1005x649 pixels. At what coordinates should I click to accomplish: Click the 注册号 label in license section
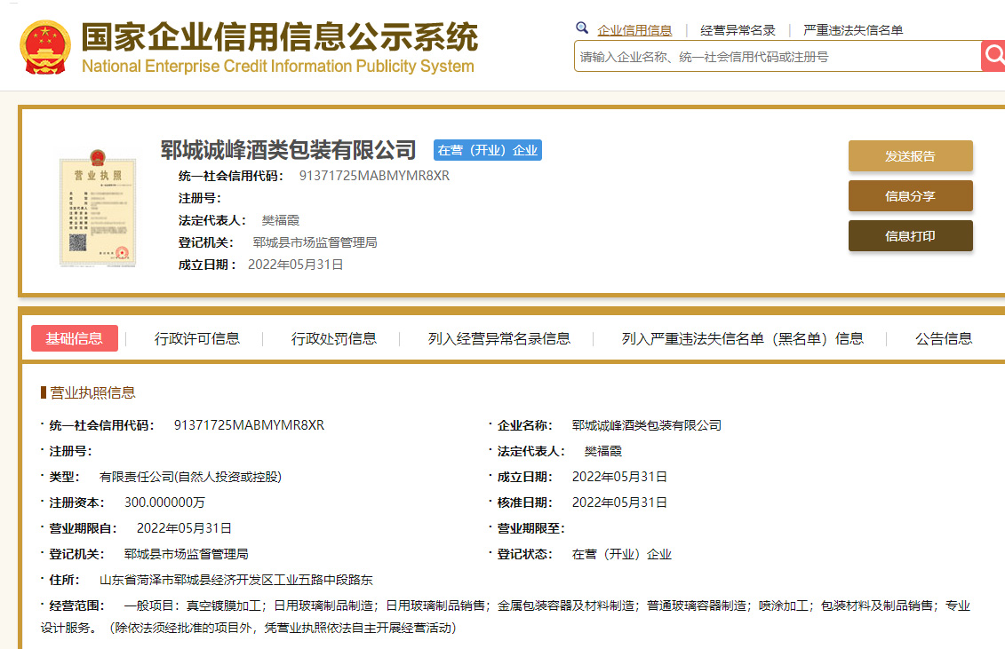click(70, 451)
